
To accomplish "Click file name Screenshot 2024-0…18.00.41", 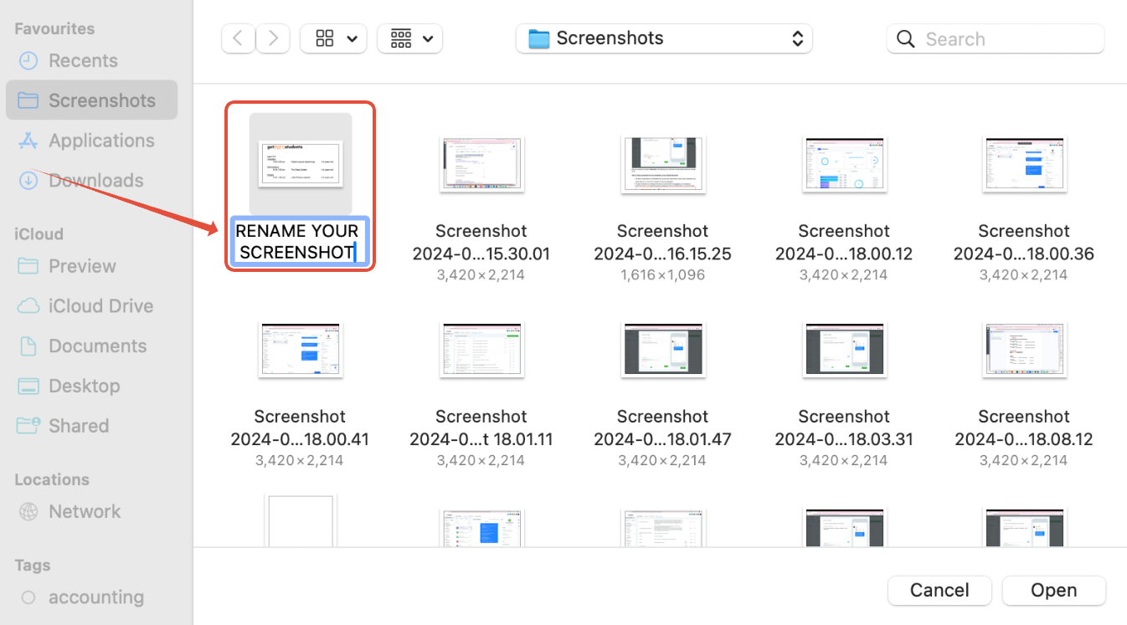I will 300,428.
